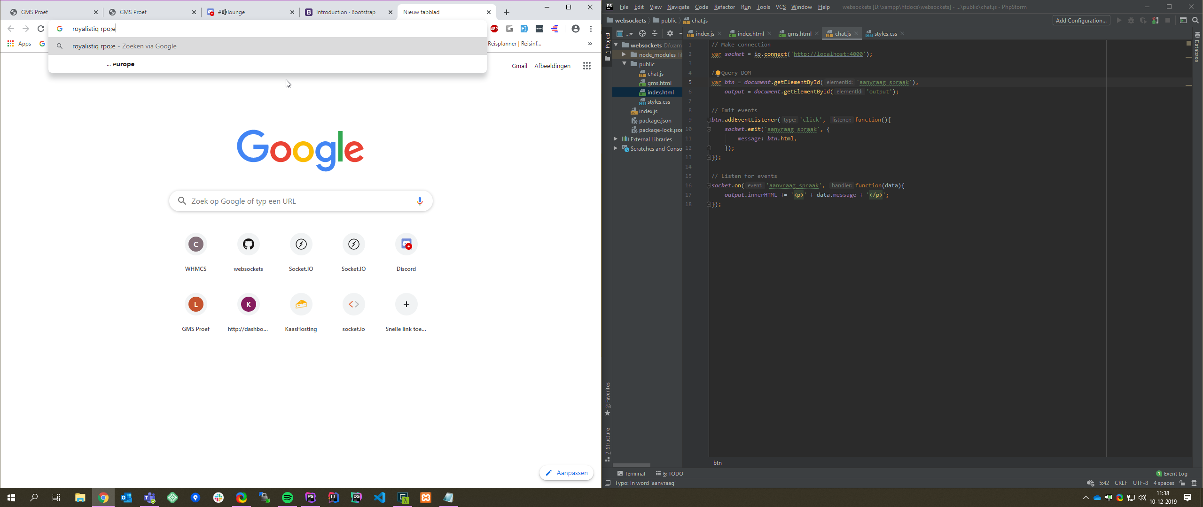Click the Google search input box
This screenshot has width=1203, height=507.
click(x=301, y=201)
